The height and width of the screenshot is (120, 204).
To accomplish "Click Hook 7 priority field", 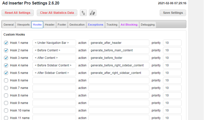I will pyautogui.click(x=172, y=88).
